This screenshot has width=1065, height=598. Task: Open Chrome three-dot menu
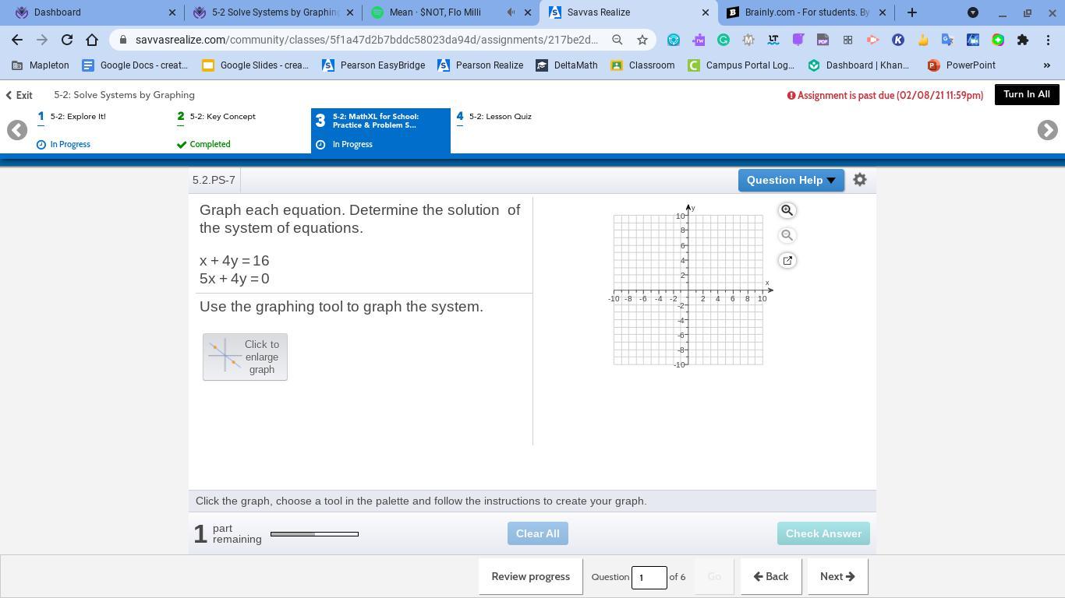click(x=1048, y=40)
